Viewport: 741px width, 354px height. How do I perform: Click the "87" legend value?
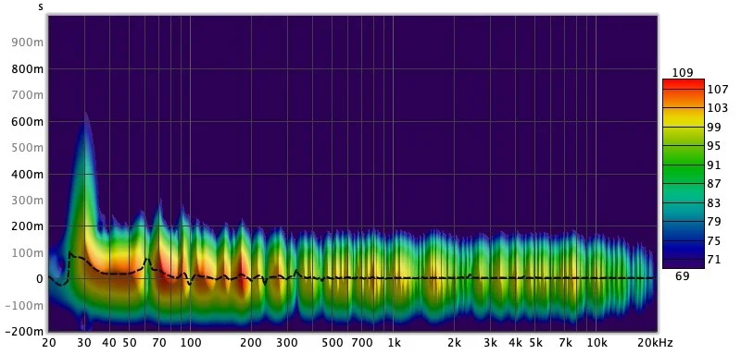coord(714,184)
